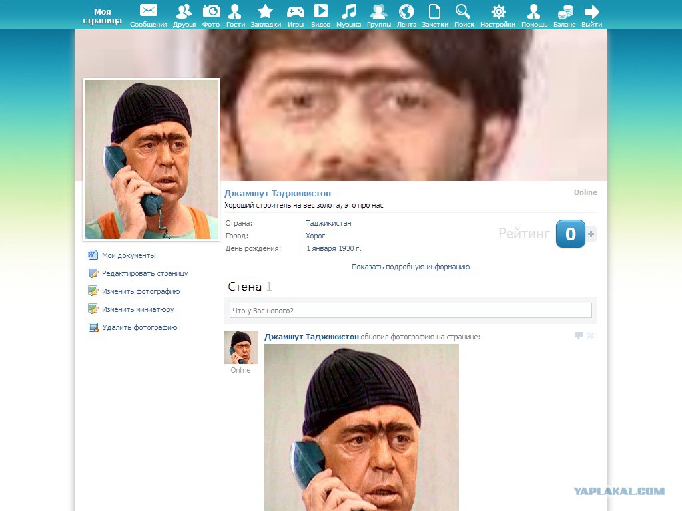Viewport: 682px width, 511px height.
Task: Open Видео play icon
Action: point(321,11)
